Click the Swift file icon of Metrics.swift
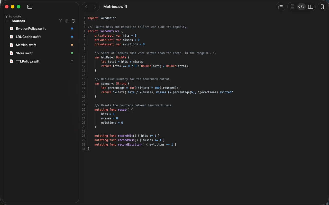The image size is (329, 205). (x=11, y=45)
